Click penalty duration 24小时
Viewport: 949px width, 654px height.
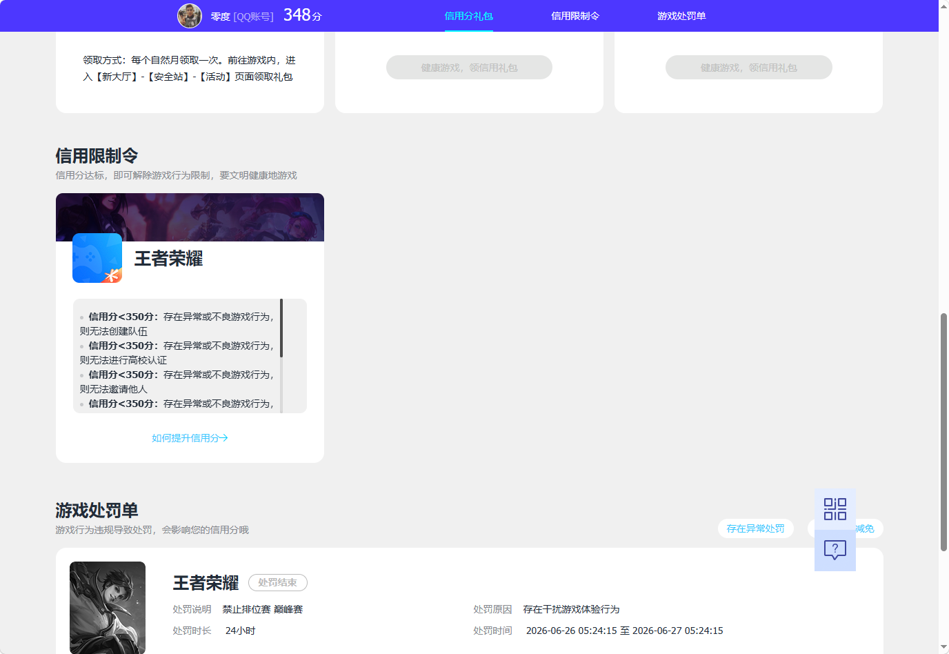(x=241, y=631)
